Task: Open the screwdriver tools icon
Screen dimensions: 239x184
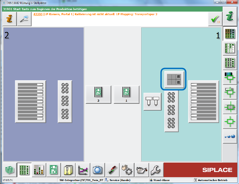Action: (x=112, y=170)
